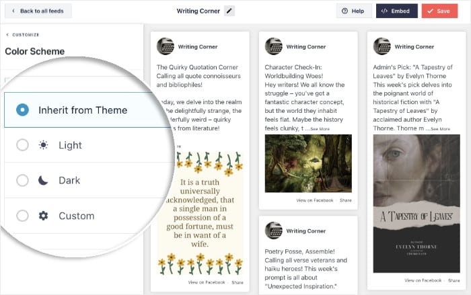This screenshot has height=295, width=471.
Task: Click the back arrow in Back to all feeds
Action: tap(13, 11)
